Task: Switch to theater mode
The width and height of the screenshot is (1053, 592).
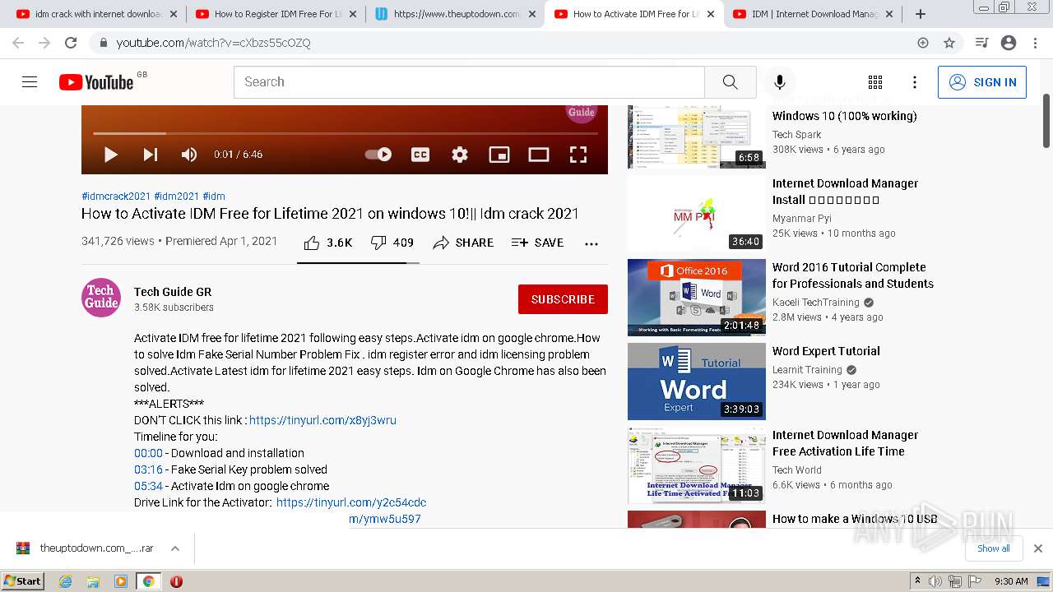Action: point(539,155)
